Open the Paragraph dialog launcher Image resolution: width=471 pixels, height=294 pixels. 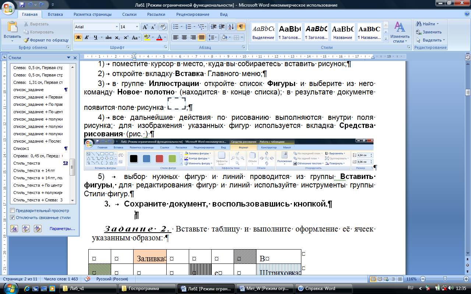(243, 47)
